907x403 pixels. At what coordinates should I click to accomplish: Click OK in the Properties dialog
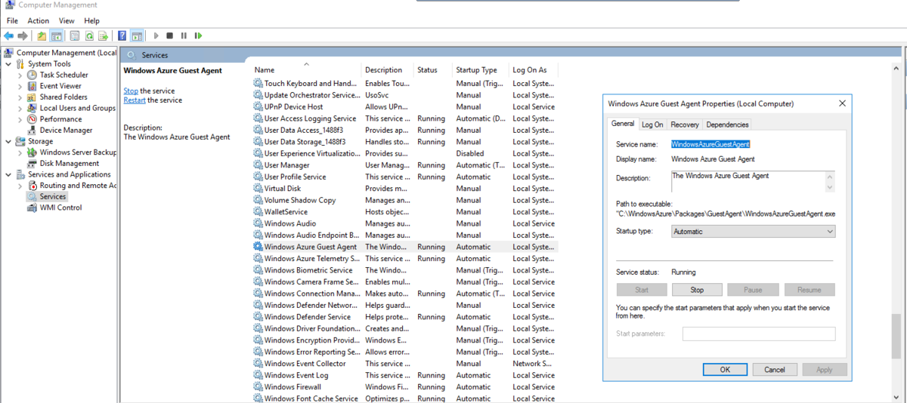click(725, 370)
